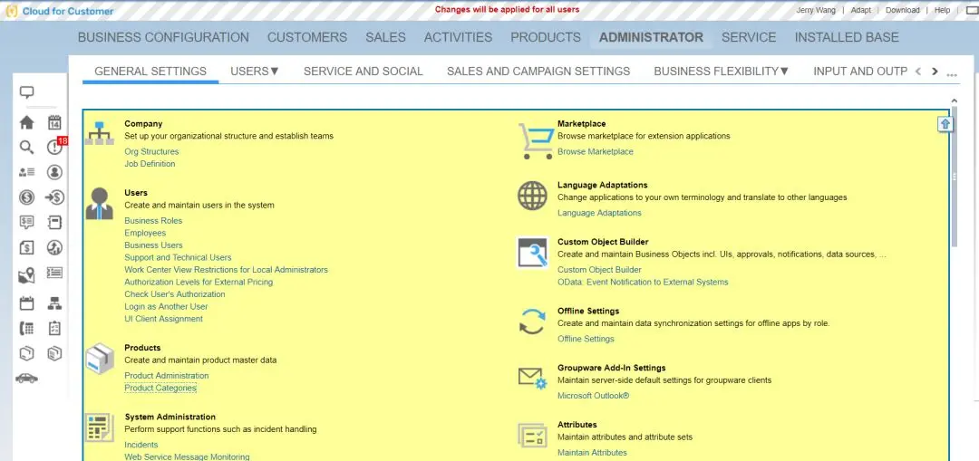Open the BUSINESS CONFIGURATION work center
Image resolution: width=979 pixels, height=461 pixels.
163,37
